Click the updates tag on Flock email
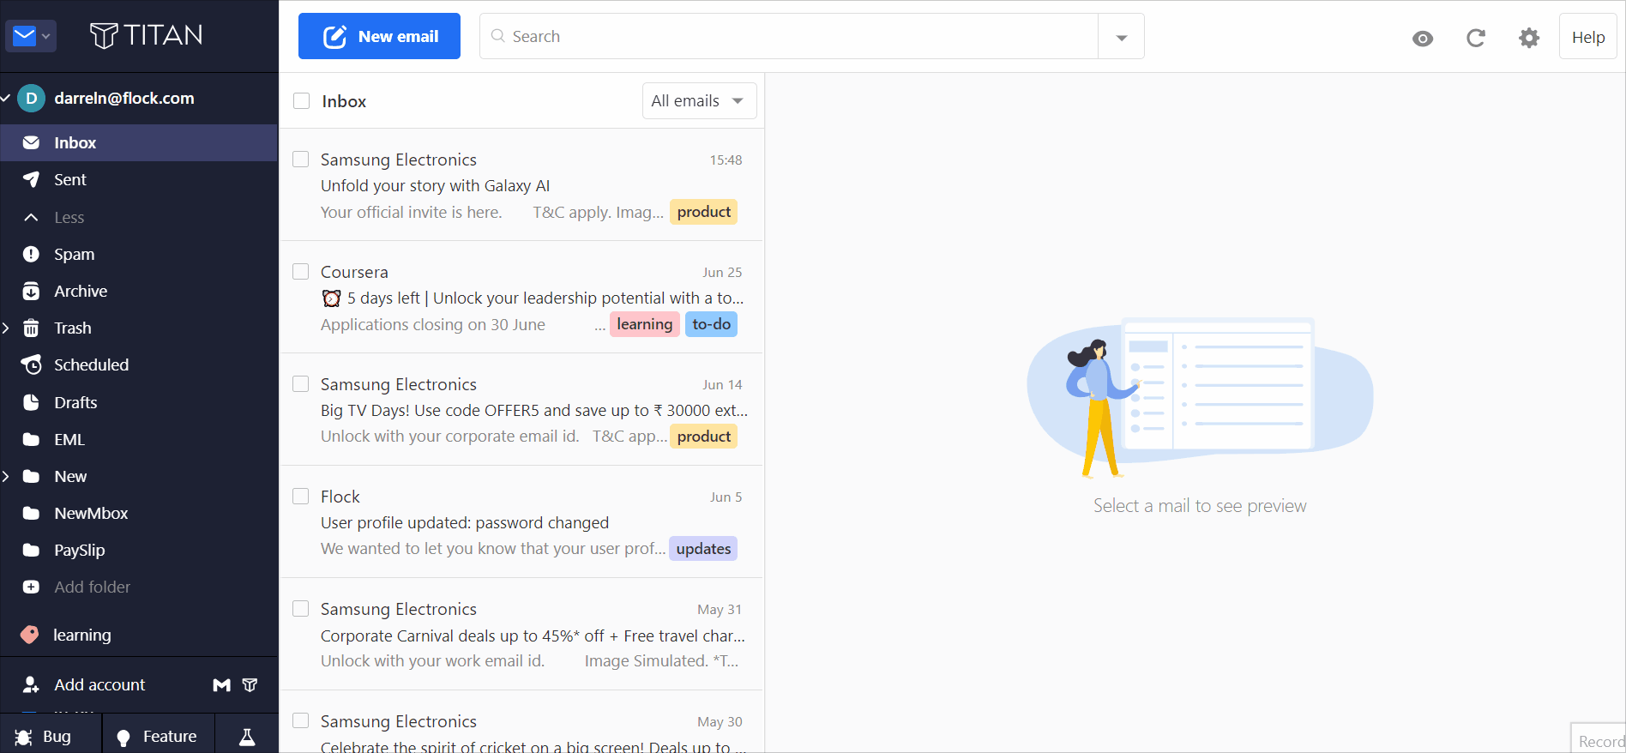The image size is (1626, 753). pyautogui.click(x=703, y=549)
